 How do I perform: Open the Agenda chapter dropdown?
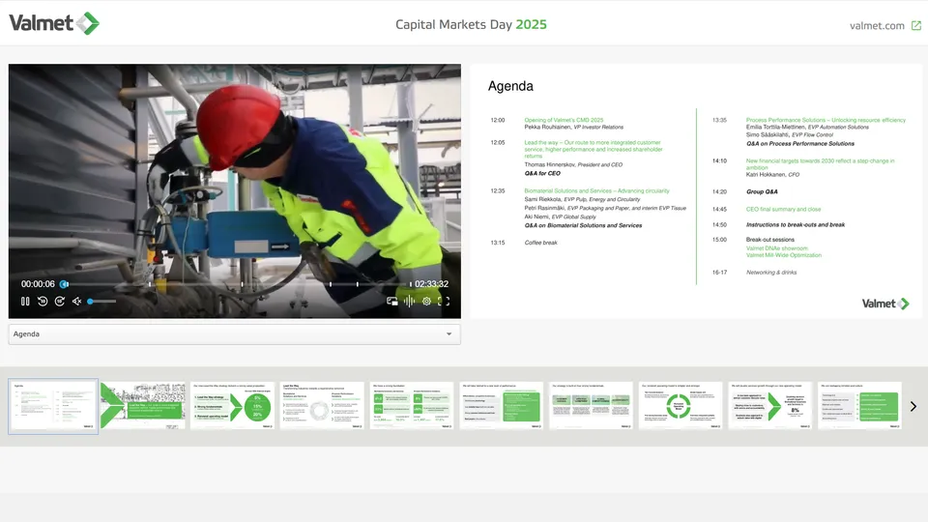pyautogui.click(x=234, y=333)
